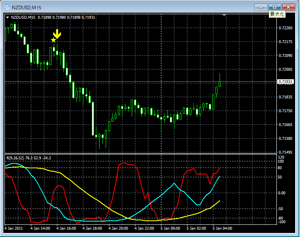Maximize the NZDUSD,M15 chart window
This screenshot has height=237, width=300.
pos(274,7)
